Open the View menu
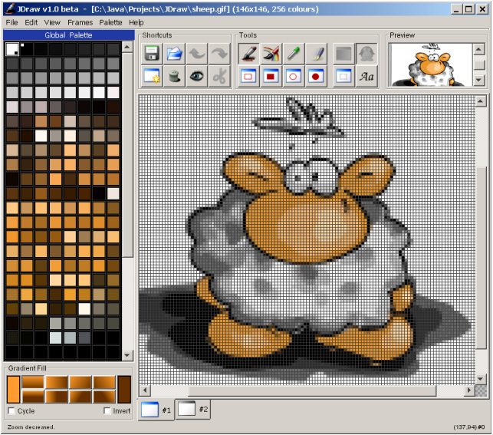The width and height of the screenshot is (493, 435). [x=52, y=23]
